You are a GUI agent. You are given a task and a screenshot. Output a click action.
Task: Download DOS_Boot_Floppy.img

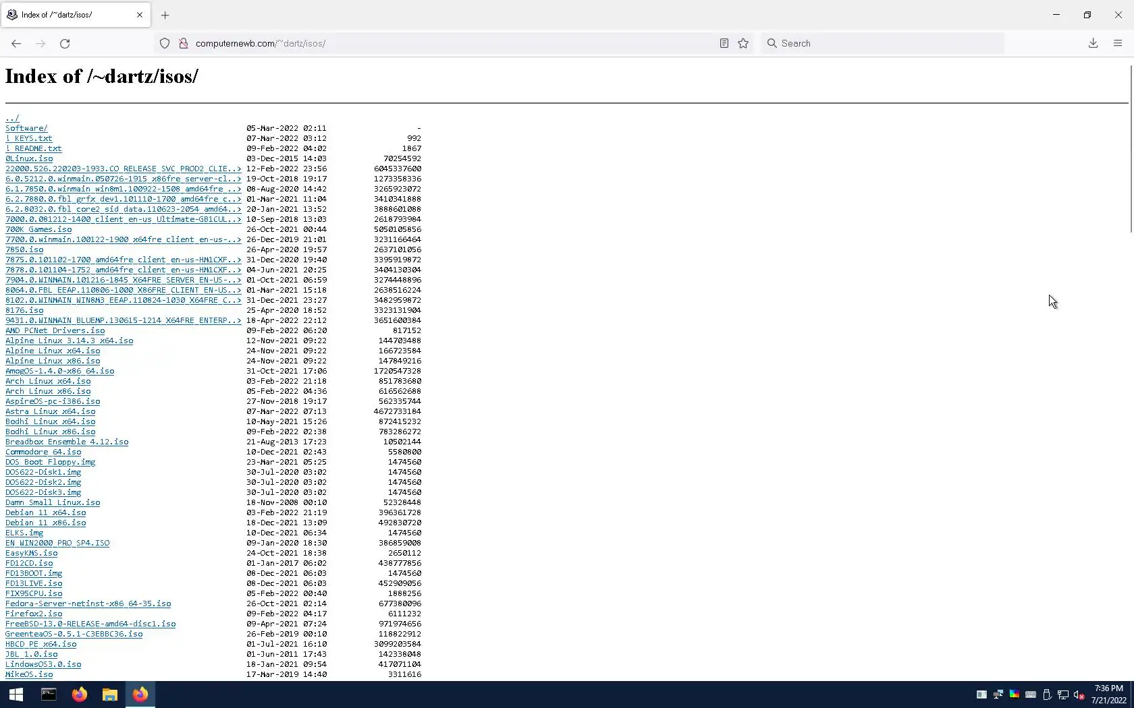(x=51, y=462)
